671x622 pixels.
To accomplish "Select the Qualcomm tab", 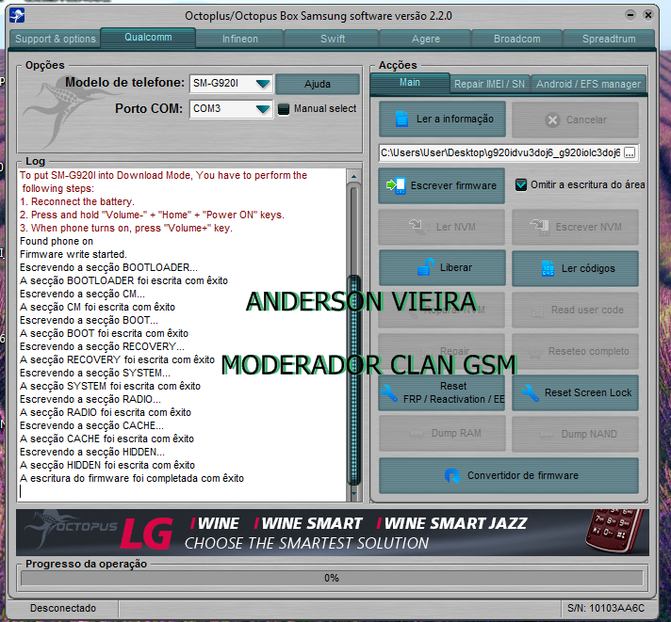I will (148, 37).
